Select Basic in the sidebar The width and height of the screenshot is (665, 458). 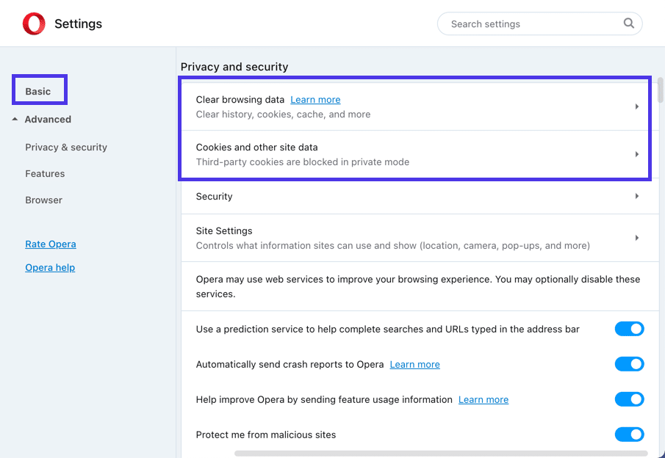(x=39, y=90)
